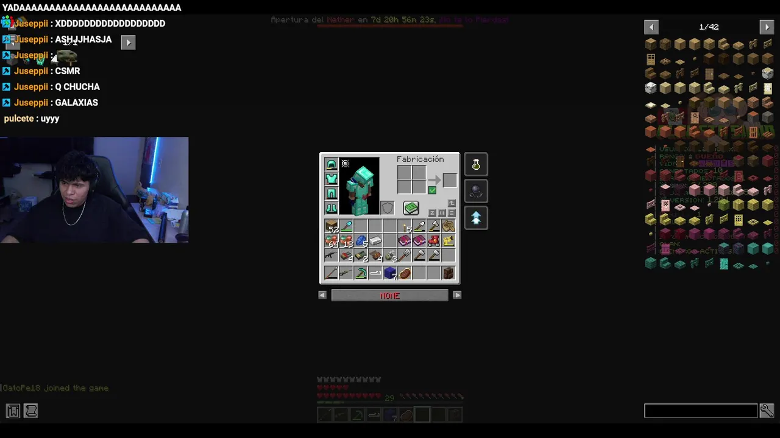Click the red NONE selector bar
The image size is (780, 438).
point(390,295)
